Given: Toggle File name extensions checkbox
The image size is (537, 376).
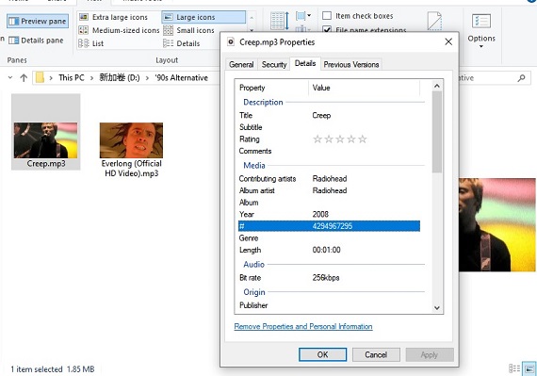Looking at the screenshot, I should (x=327, y=29).
